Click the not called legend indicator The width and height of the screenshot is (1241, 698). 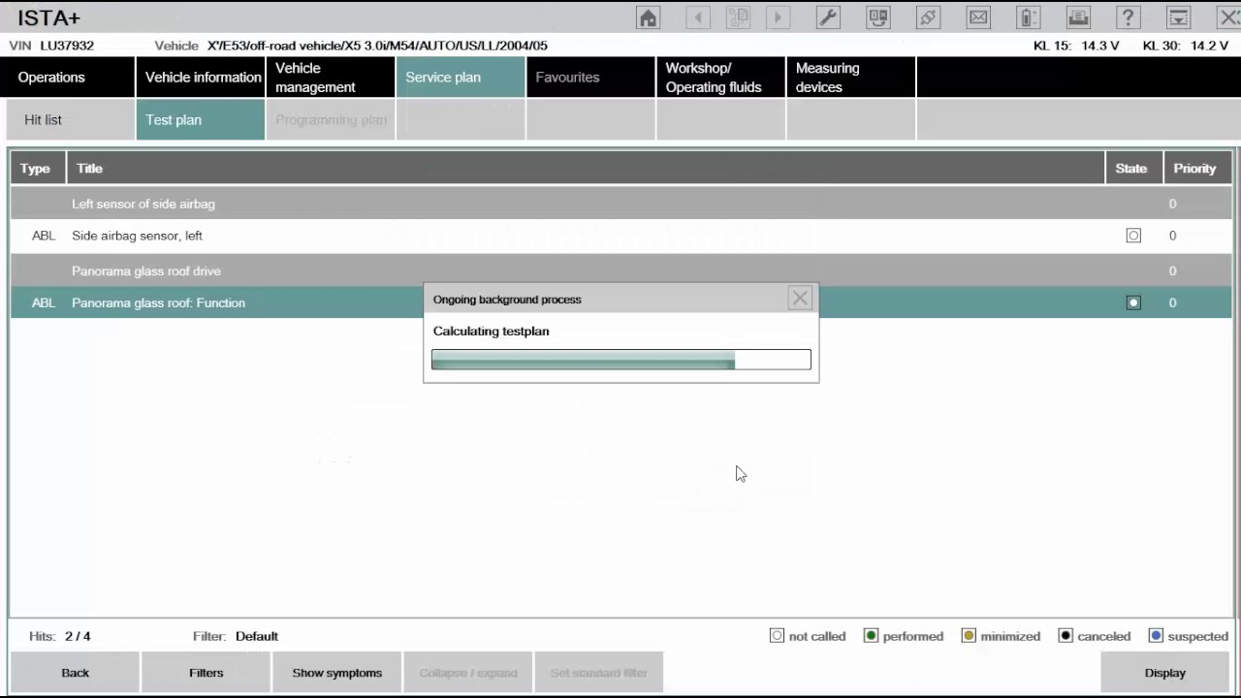point(777,636)
